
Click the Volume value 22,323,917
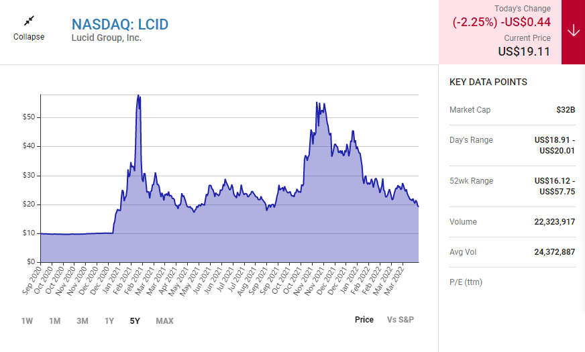tap(554, 222)
